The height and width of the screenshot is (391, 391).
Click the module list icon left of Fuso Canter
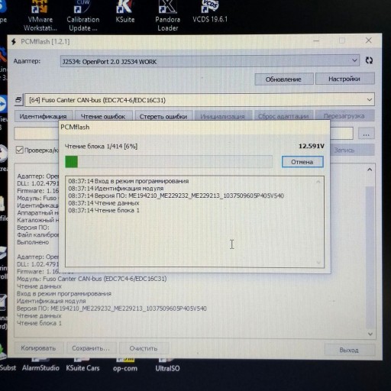[x=18, y=100]
